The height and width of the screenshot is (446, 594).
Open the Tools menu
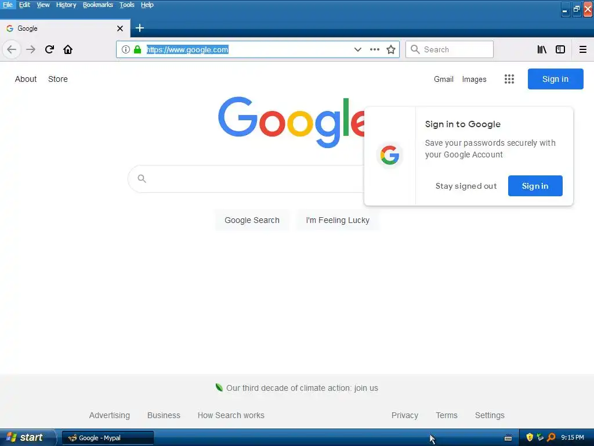127,5
